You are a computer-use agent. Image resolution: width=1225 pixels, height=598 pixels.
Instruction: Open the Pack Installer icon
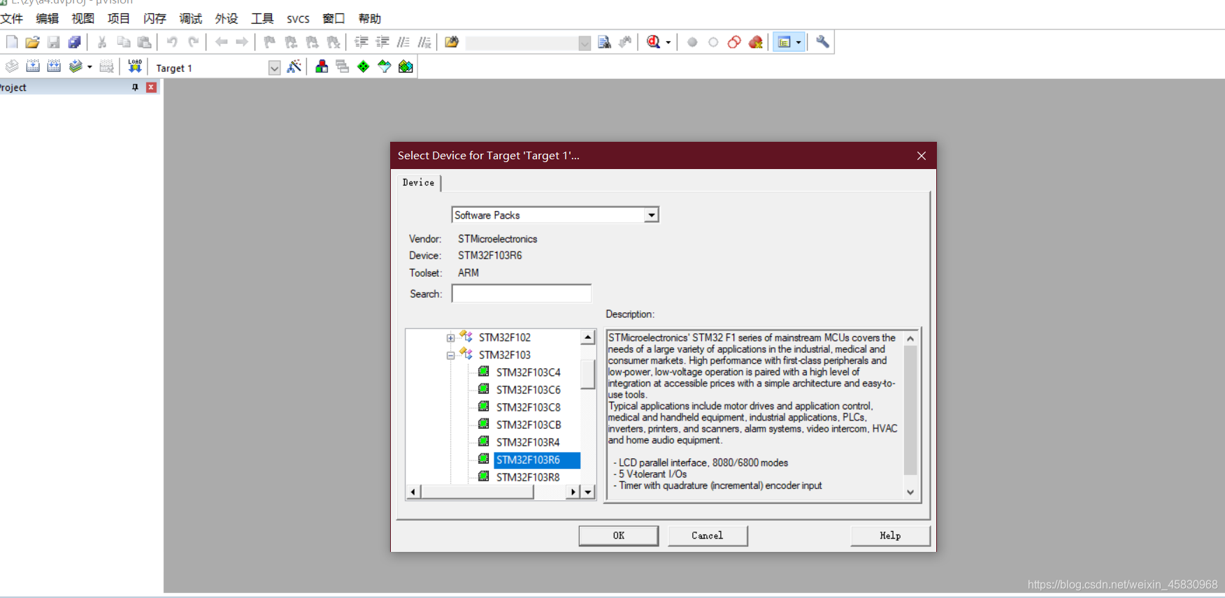406,66
